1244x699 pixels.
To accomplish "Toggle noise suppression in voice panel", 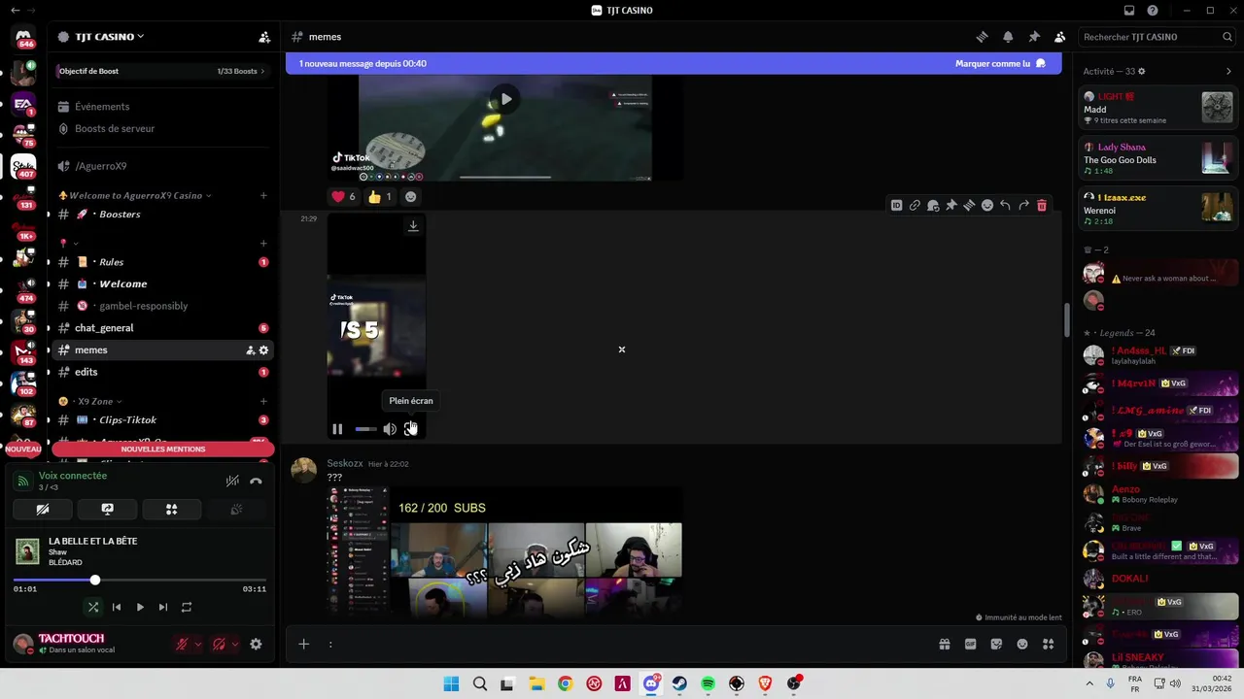I will (232, 481).
